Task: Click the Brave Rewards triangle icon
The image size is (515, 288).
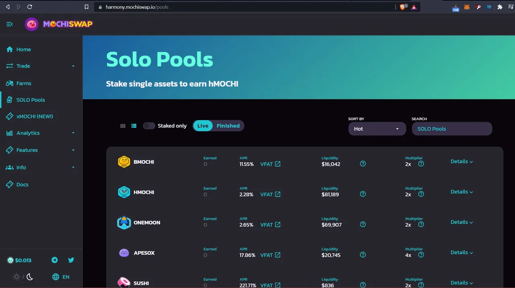Action: [414, 7]
